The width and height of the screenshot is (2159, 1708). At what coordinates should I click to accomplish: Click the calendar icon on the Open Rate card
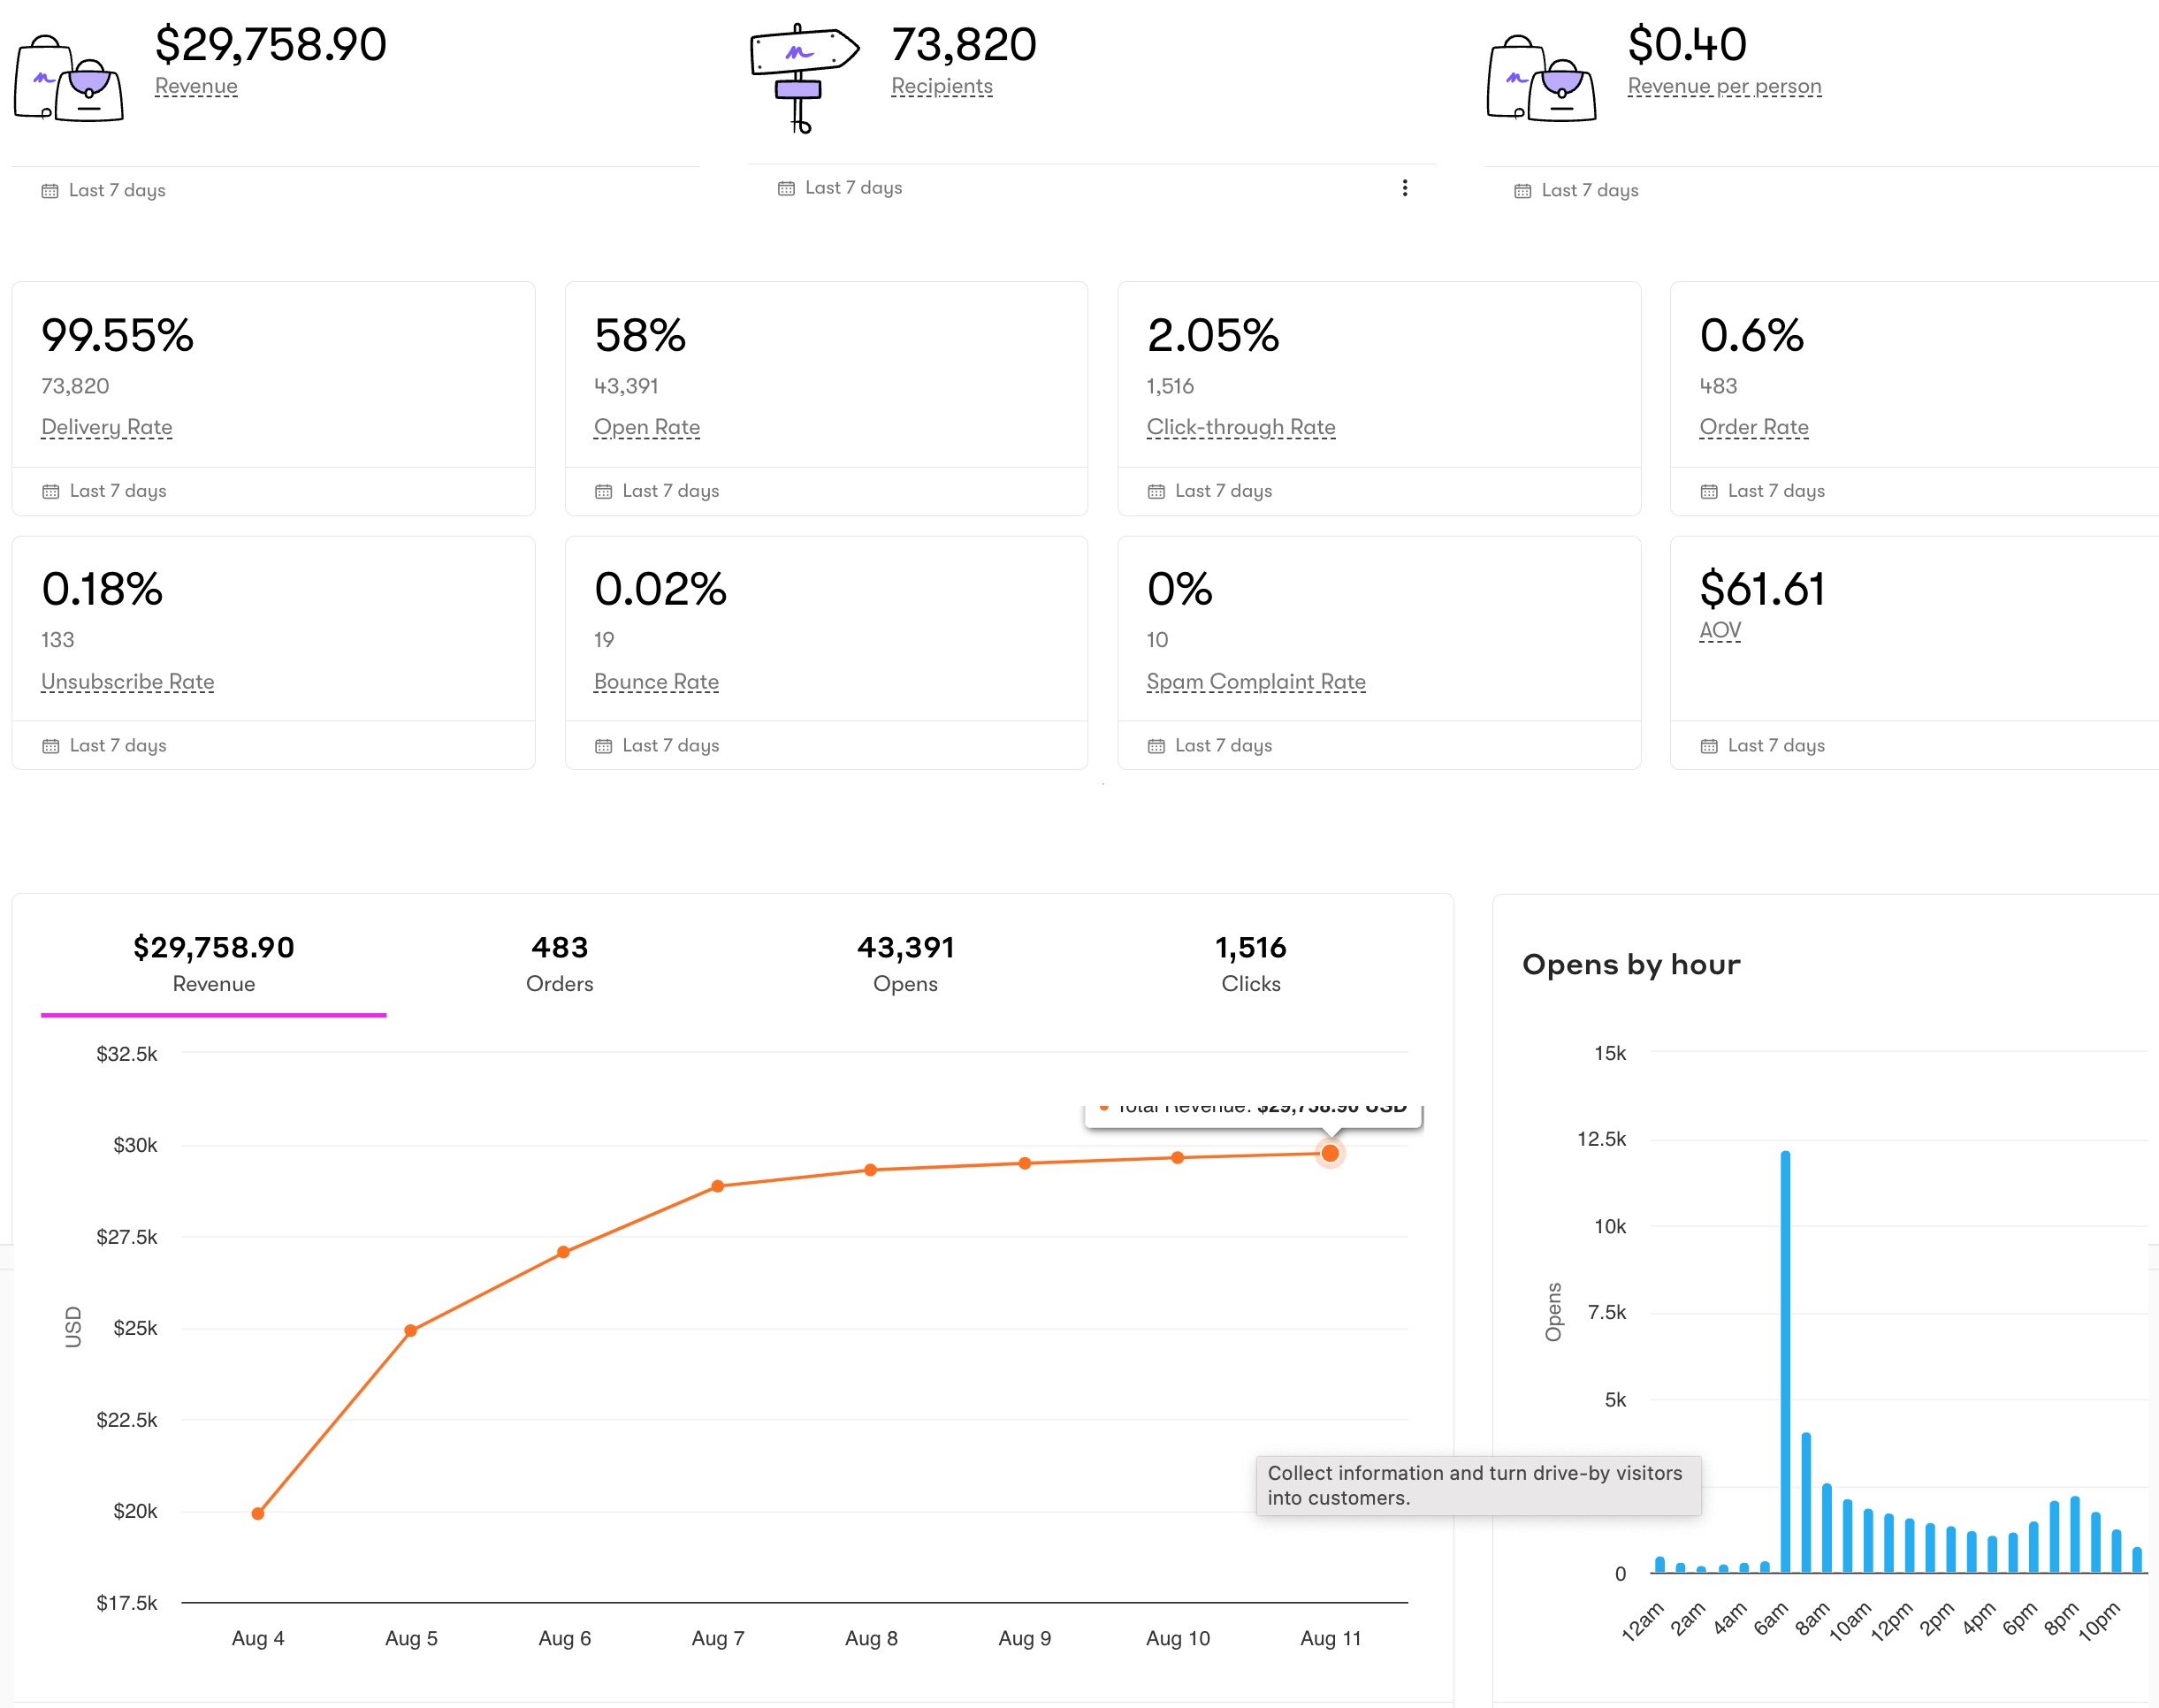602,490
